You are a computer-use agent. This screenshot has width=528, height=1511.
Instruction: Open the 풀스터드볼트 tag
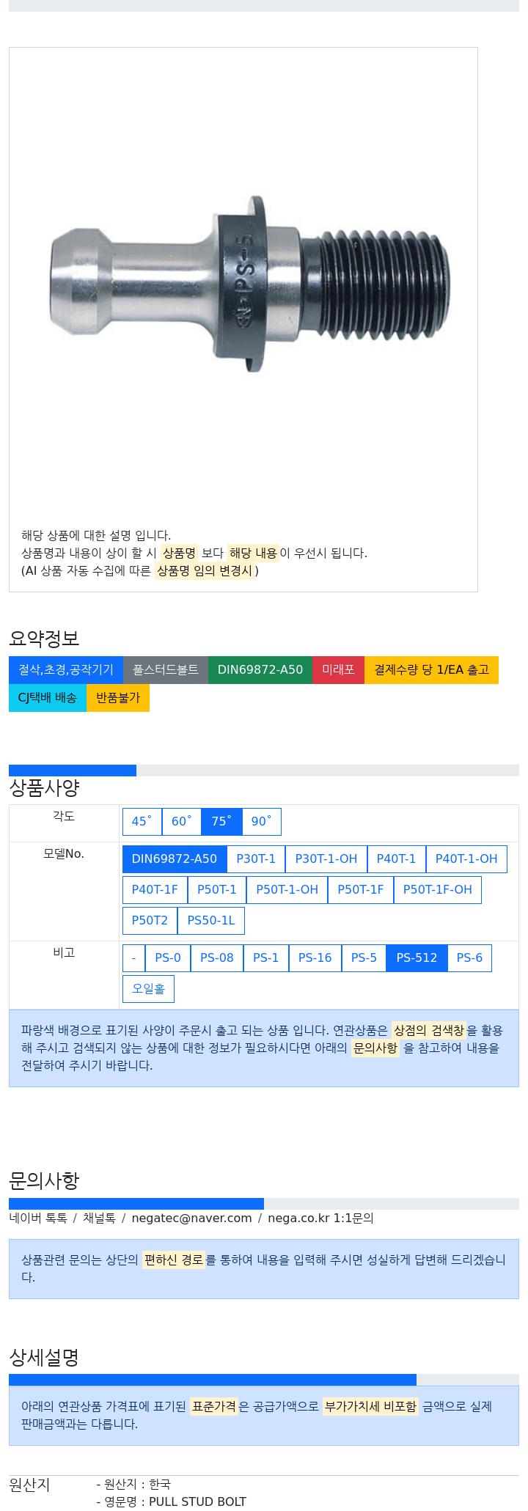(x=166, y=669)
